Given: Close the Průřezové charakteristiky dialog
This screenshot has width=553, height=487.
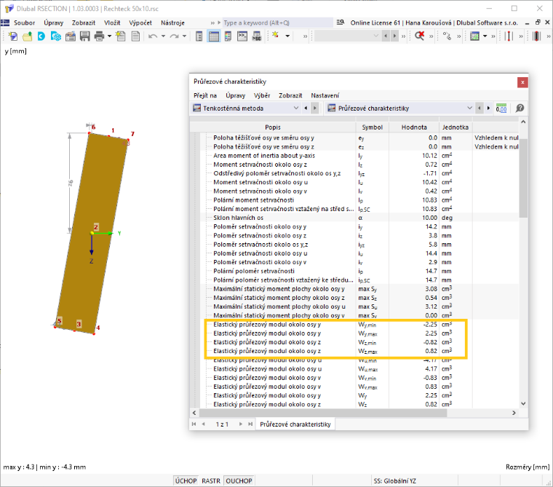Looking at the screenshot, I should [x=522, y=82].
